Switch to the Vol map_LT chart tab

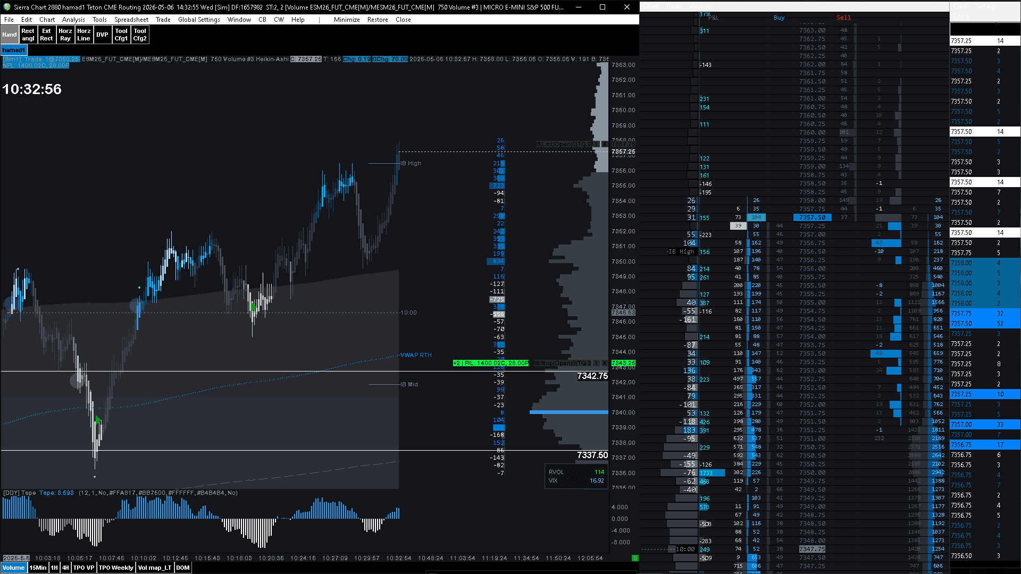[x=155, y=568]
